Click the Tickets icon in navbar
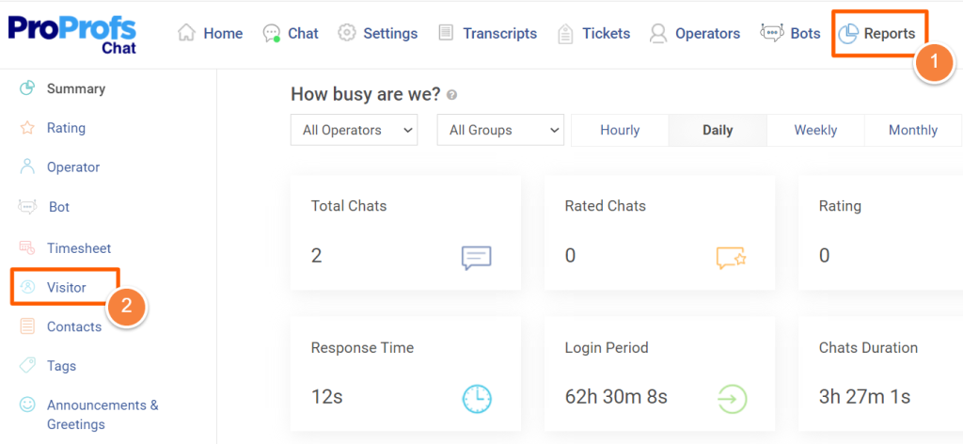The image size is (963, 444). coord(565,34)
